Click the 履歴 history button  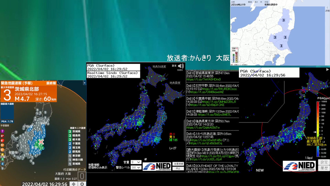324,168
